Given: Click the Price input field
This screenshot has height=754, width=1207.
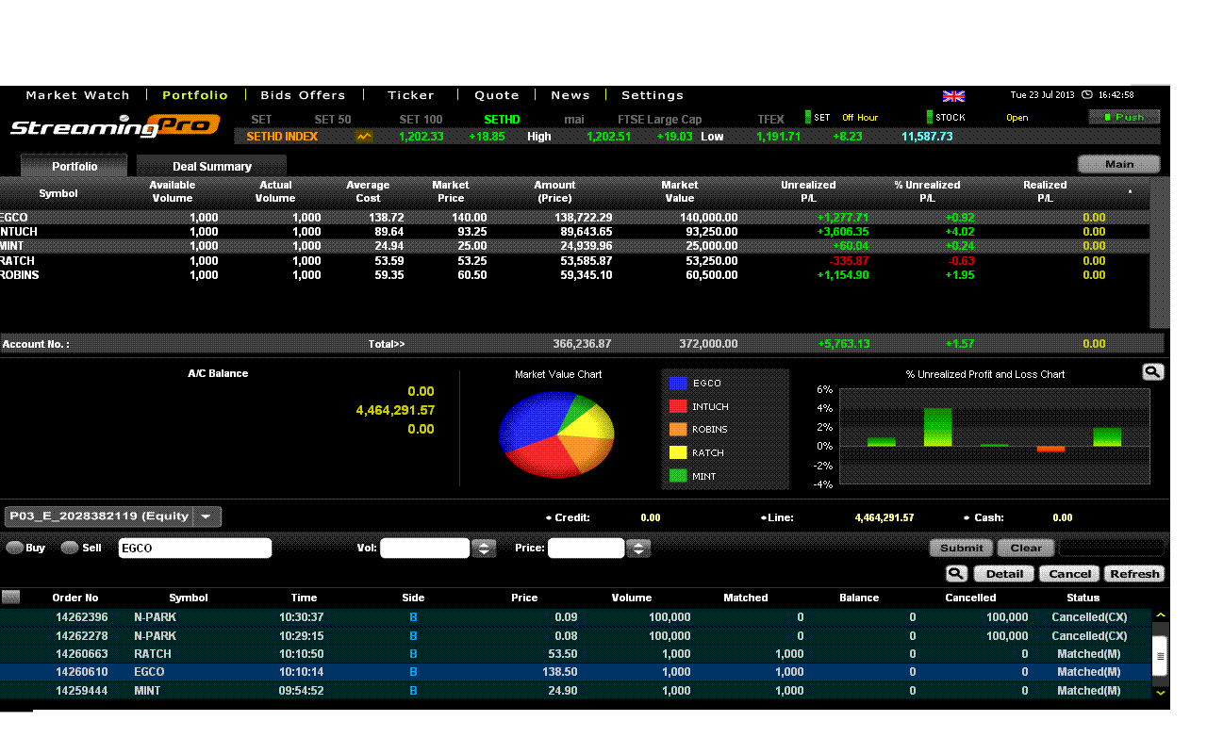Looking at the screenshot, I should (587, 548).
